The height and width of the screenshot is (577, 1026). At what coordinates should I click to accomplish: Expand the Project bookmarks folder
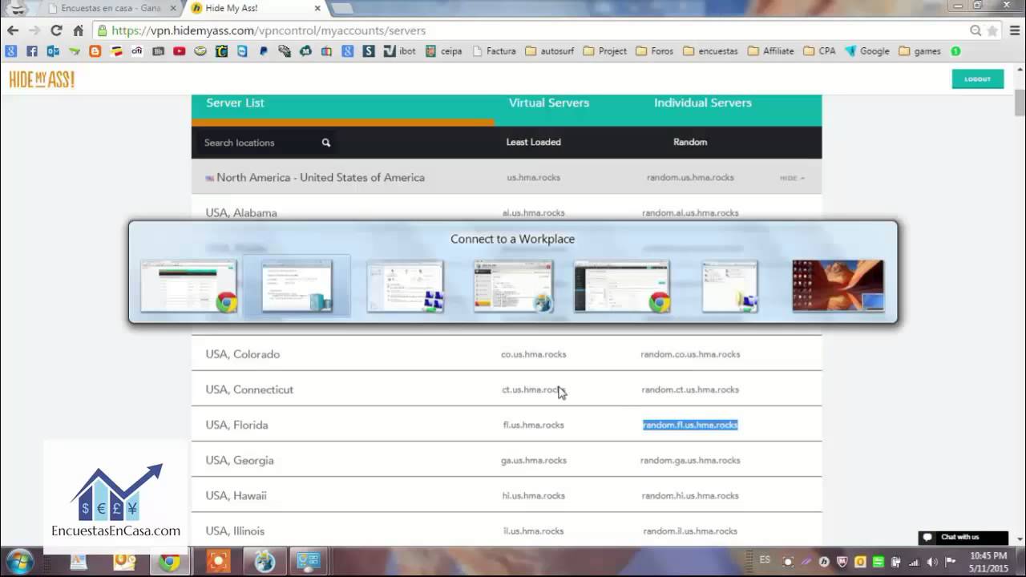[605, 50]
